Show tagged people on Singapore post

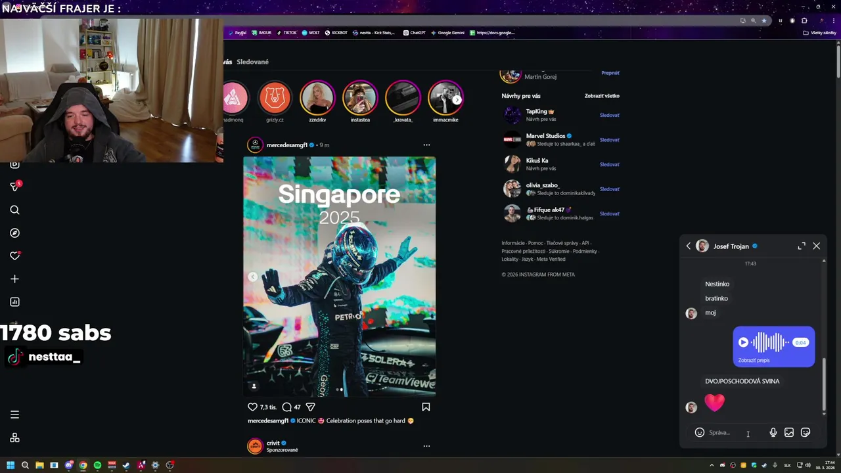point(254,386)
